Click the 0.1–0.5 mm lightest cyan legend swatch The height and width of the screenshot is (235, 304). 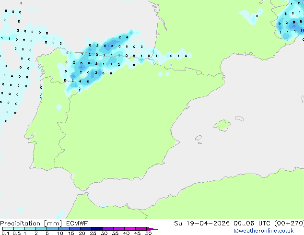[8, 229]
